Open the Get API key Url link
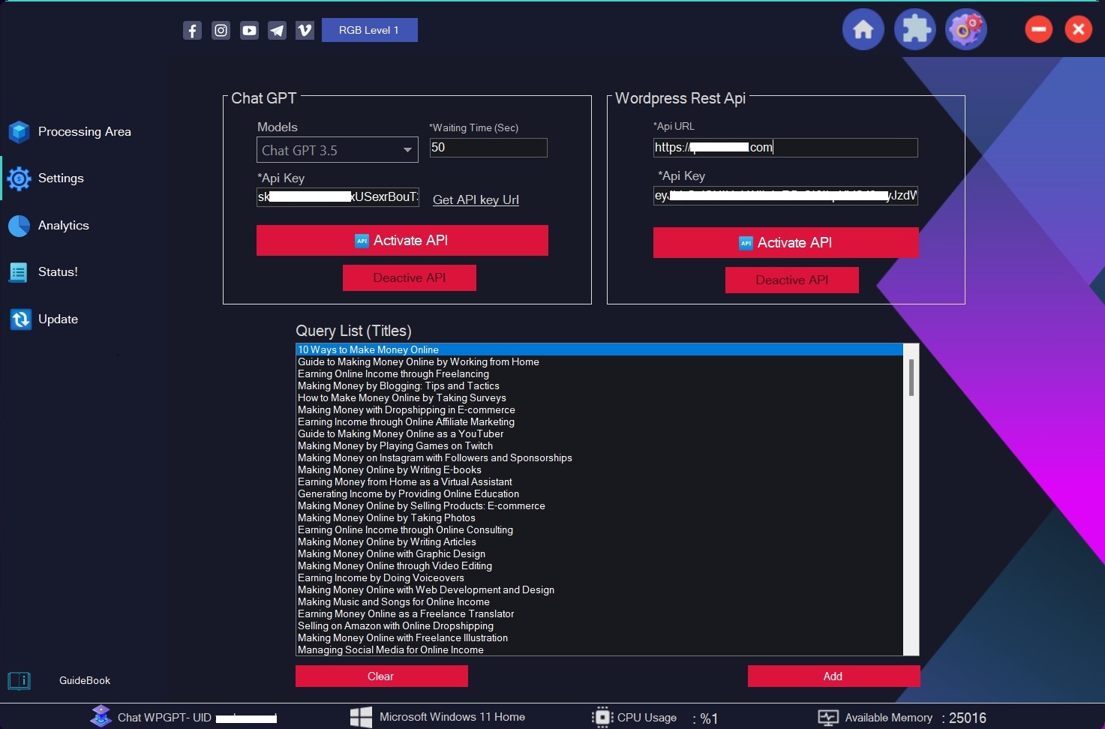Viewport: 1105px width, 729px height. [x=476, y=199]
